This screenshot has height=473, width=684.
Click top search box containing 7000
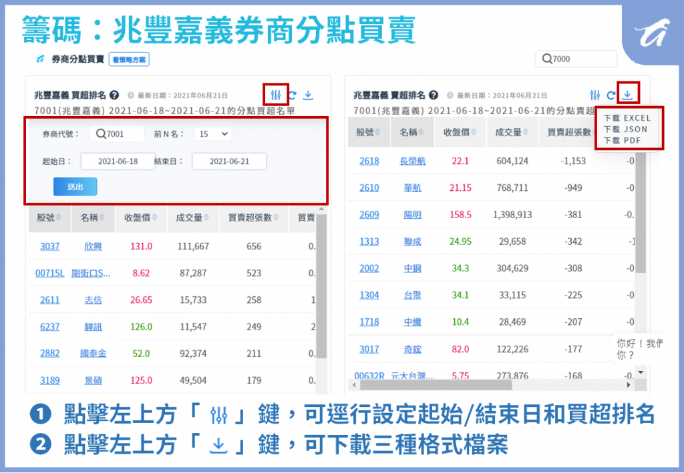tap(576, 59)
